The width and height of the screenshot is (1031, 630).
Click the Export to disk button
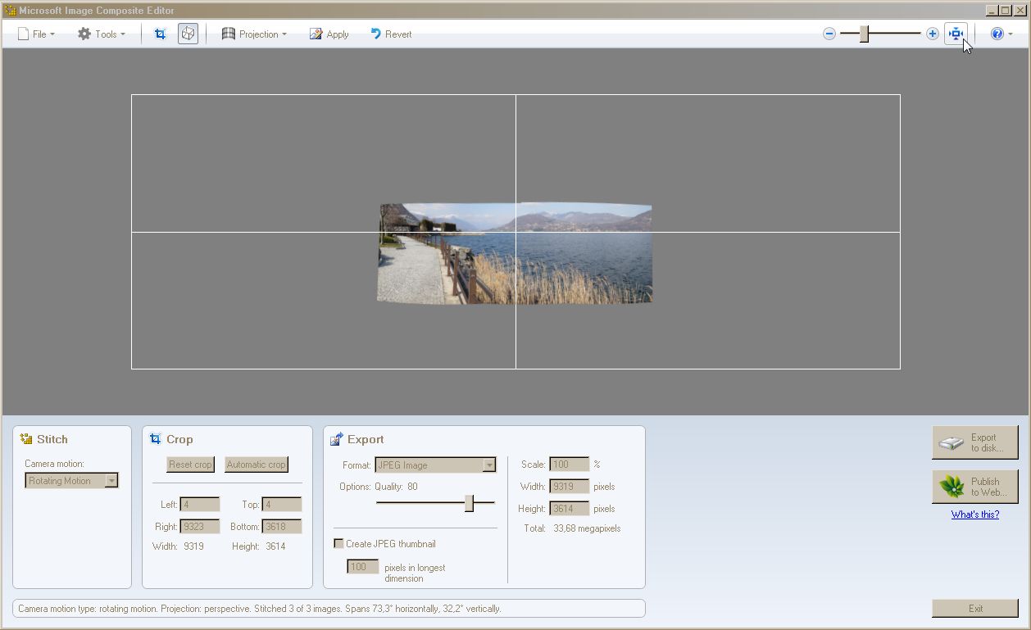pos(975,442)
